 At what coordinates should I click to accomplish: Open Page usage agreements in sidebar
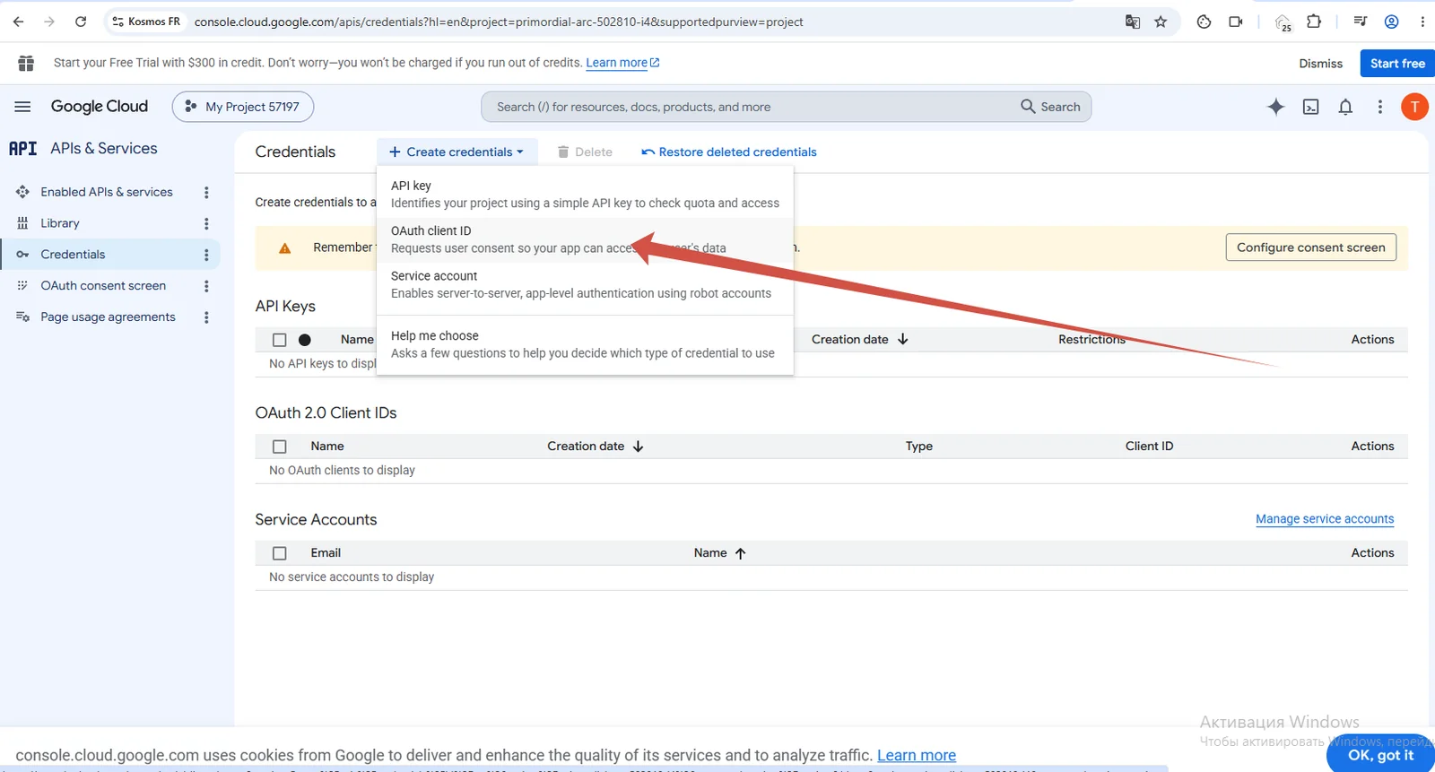tap(108, 317)
